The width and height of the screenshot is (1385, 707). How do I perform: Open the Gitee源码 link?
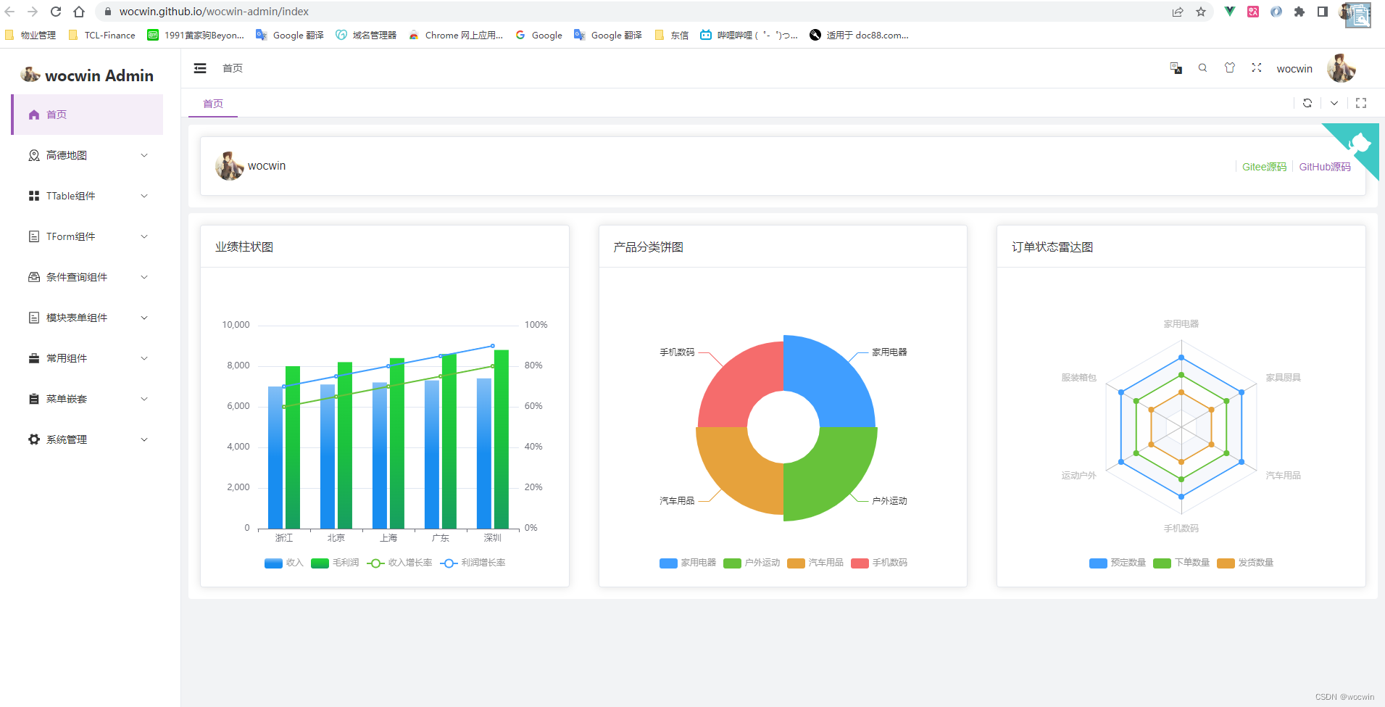coord(1264,167)
